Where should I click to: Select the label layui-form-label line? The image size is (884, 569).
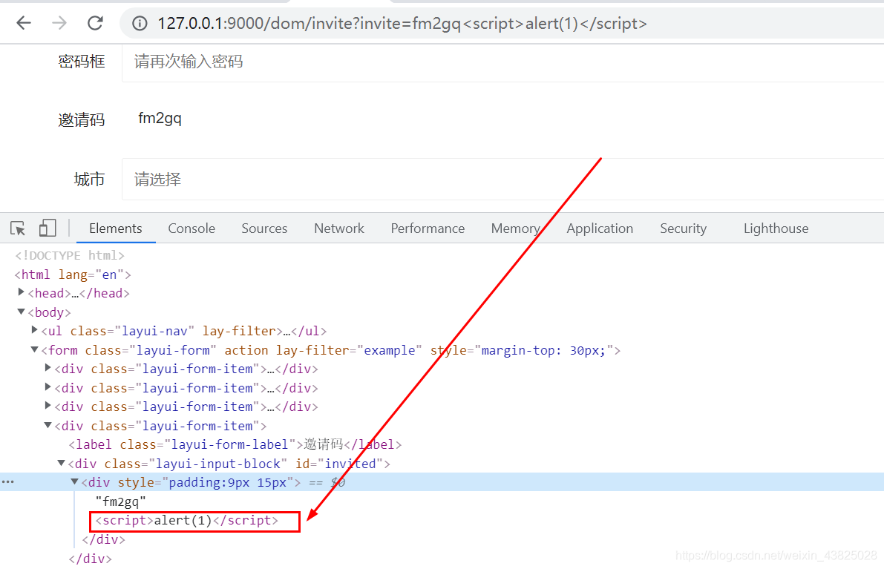[235, 444]
